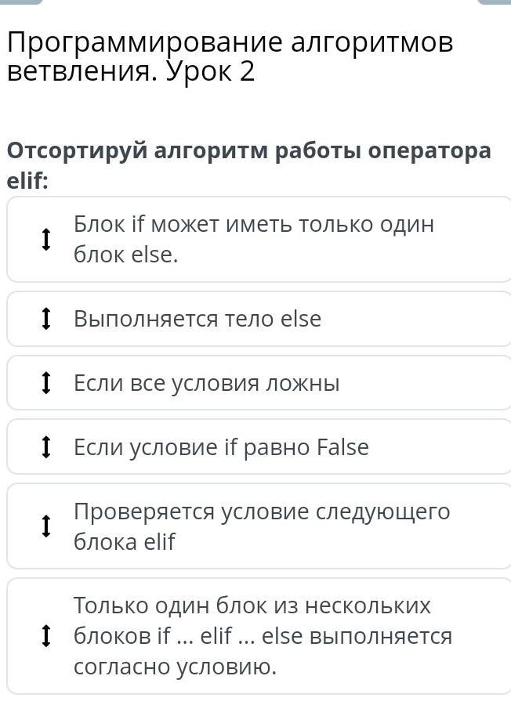Click the gray bar at the top-left corner
Screen dimensions: 511x712
(21, 2)
